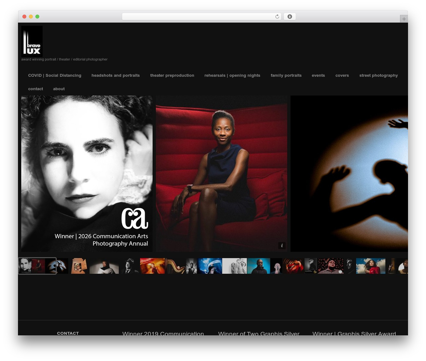426x361 pixels.
Task: Select the blue swirl thumbnail
Action: coord(210,266)
